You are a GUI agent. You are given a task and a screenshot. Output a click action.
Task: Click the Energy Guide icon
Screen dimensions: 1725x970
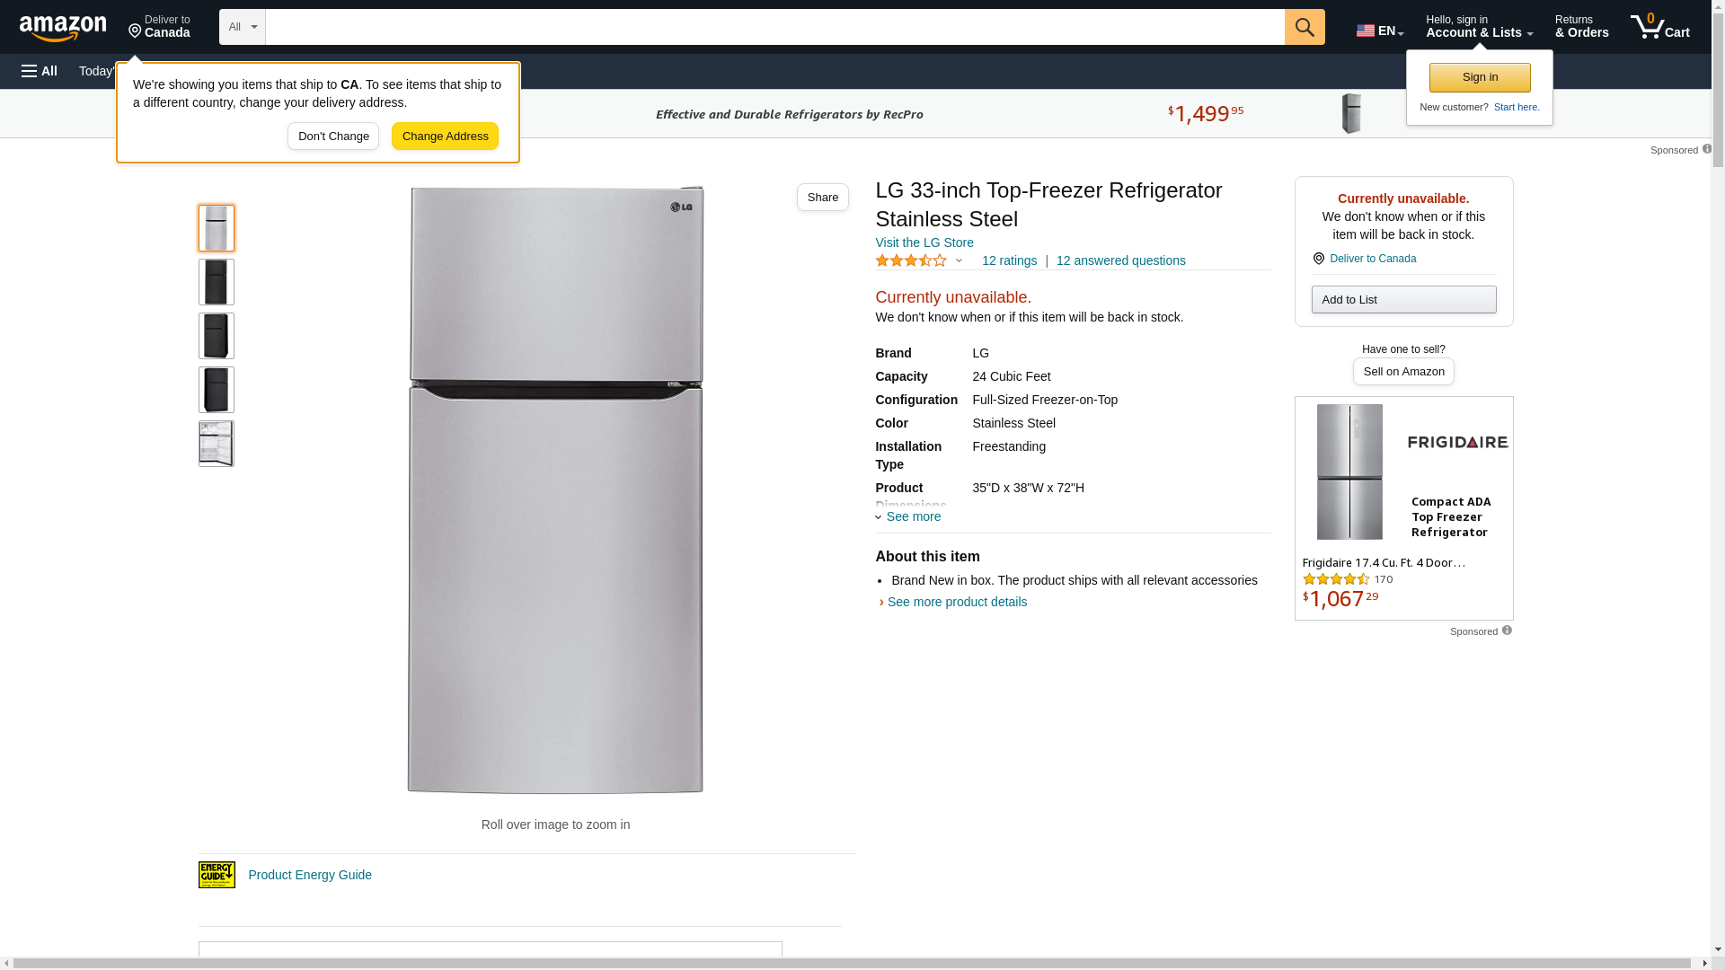pyautogui.click(x=217, y=875)
